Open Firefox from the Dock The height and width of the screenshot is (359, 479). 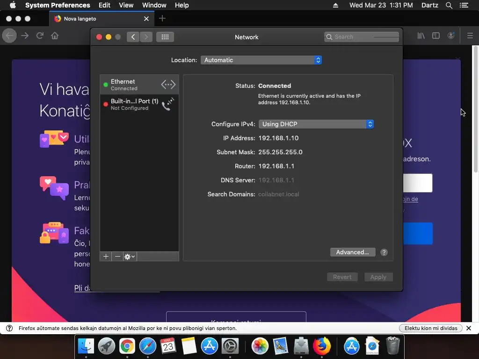(322, 346)
